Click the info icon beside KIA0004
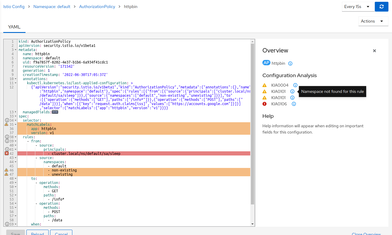 (x=295, y=85)
